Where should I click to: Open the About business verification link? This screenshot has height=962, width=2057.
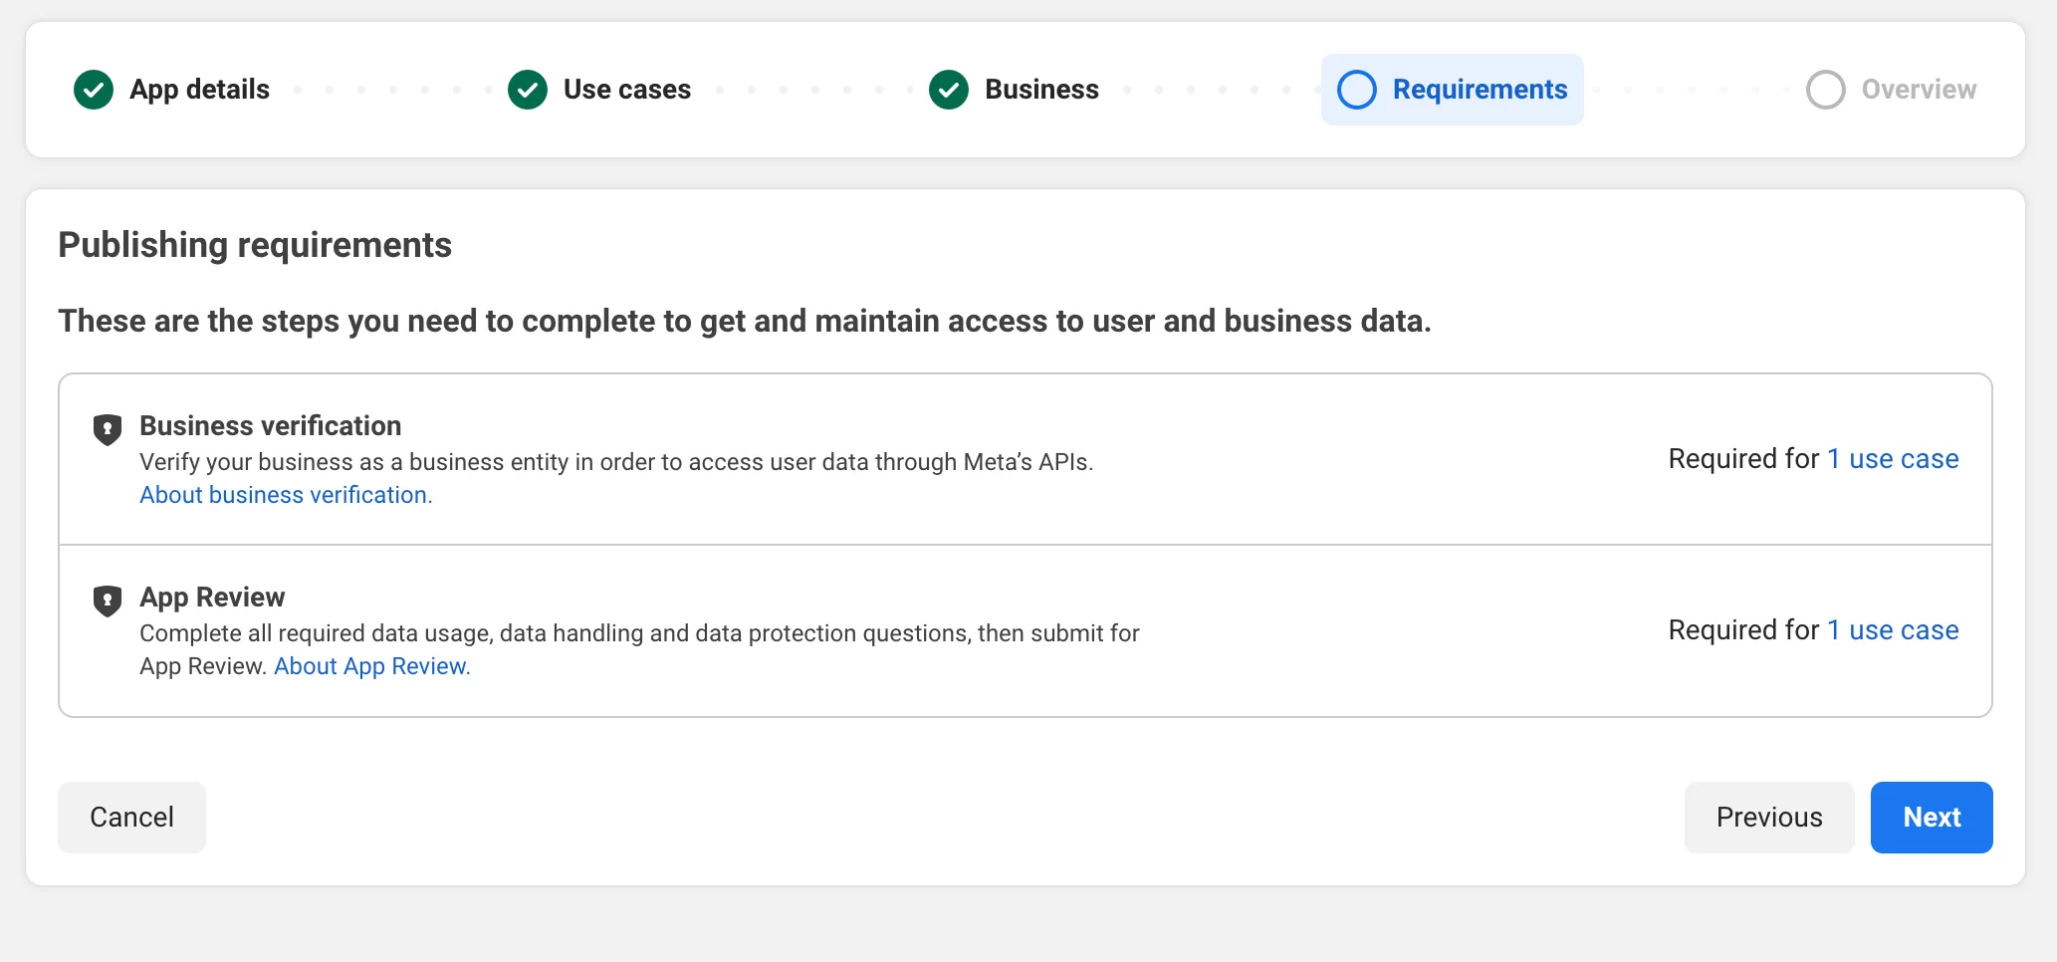pyautogui.click(x=286, y=495)
